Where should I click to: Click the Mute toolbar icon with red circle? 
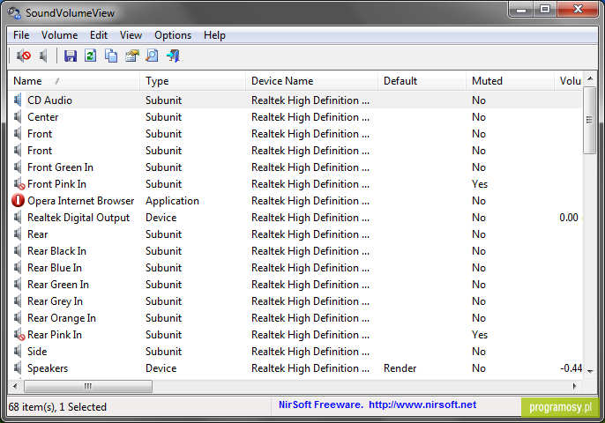coord(23,56)
